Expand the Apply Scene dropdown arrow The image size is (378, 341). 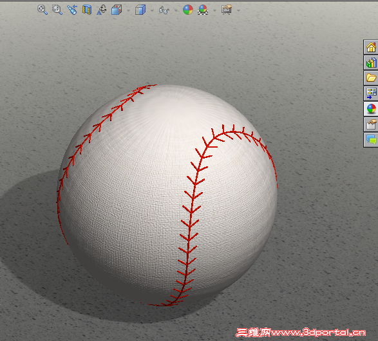214,10
